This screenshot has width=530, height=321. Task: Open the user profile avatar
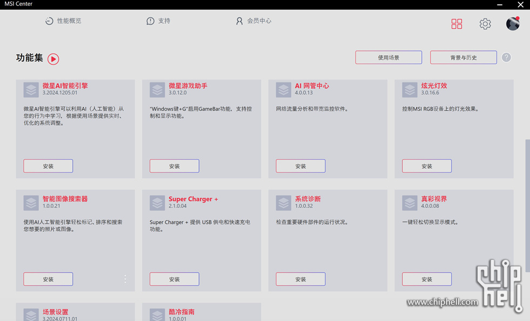click(513, 24)
